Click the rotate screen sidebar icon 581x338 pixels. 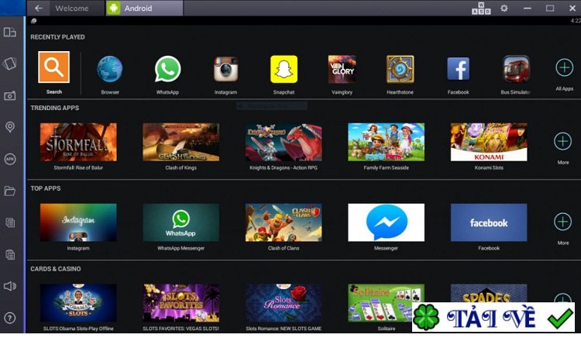click(9, 64)
